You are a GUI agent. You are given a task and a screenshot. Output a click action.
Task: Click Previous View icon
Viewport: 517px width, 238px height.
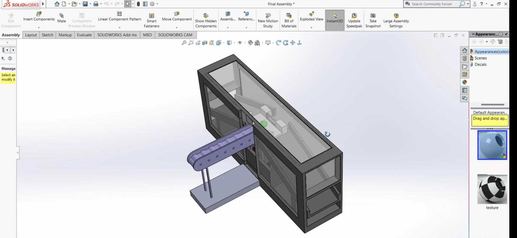198,43
